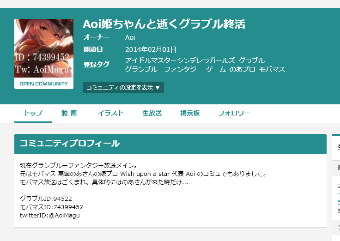
Task: Switch to the 動画 tab
Action: pyautogui.click(x=69, y=113)
